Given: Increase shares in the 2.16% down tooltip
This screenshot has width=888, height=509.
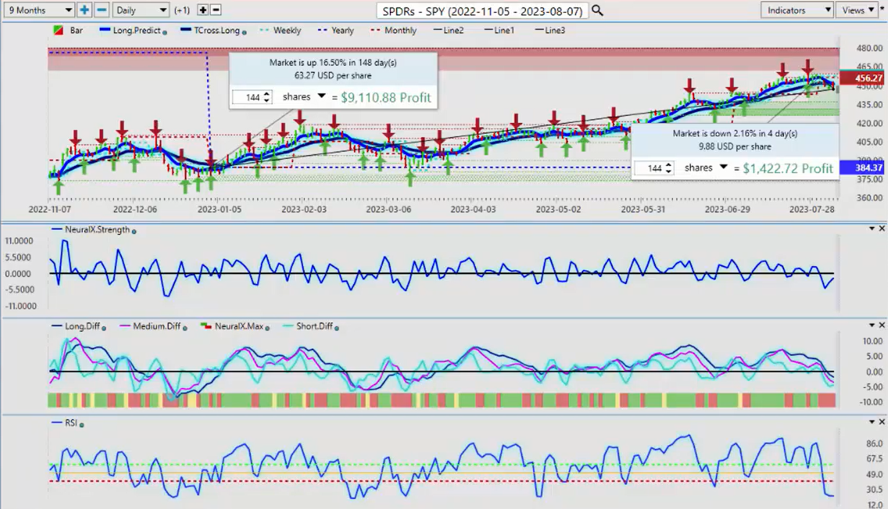Looking at the screenshot, I should pyautogui.click(x=669, y=165).
